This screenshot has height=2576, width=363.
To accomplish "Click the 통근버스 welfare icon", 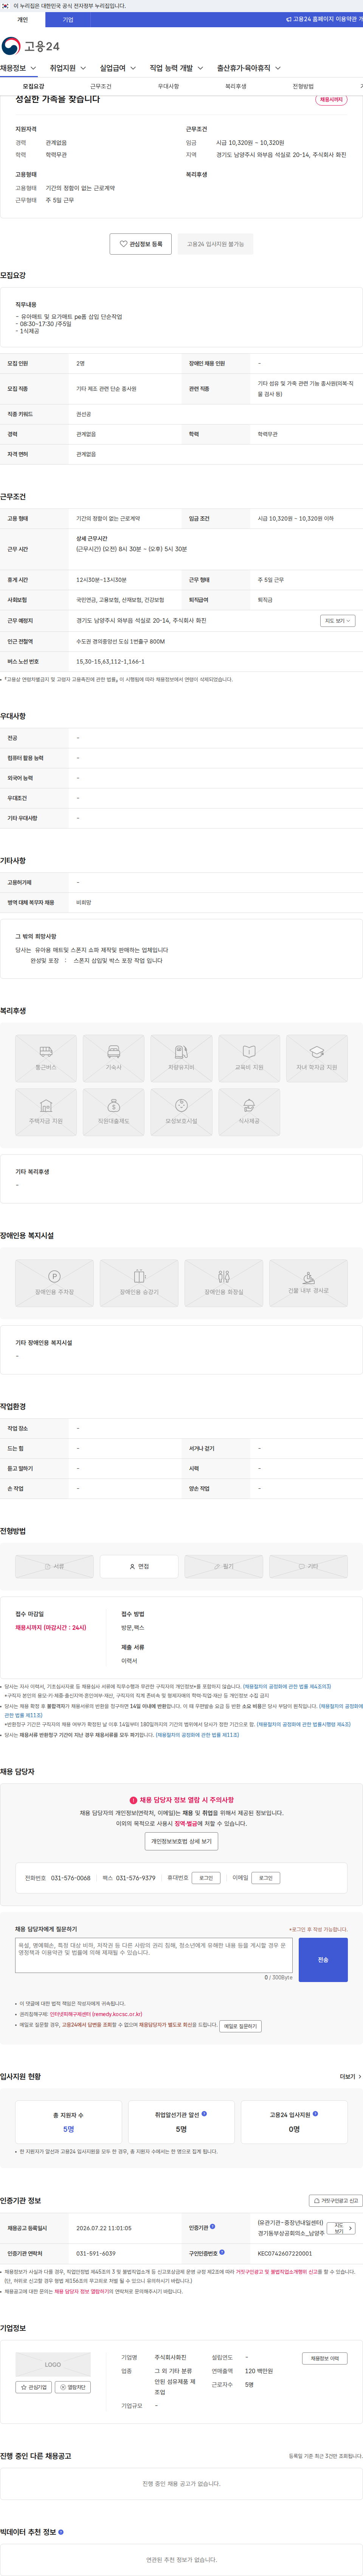I will tap(46, 1059).
